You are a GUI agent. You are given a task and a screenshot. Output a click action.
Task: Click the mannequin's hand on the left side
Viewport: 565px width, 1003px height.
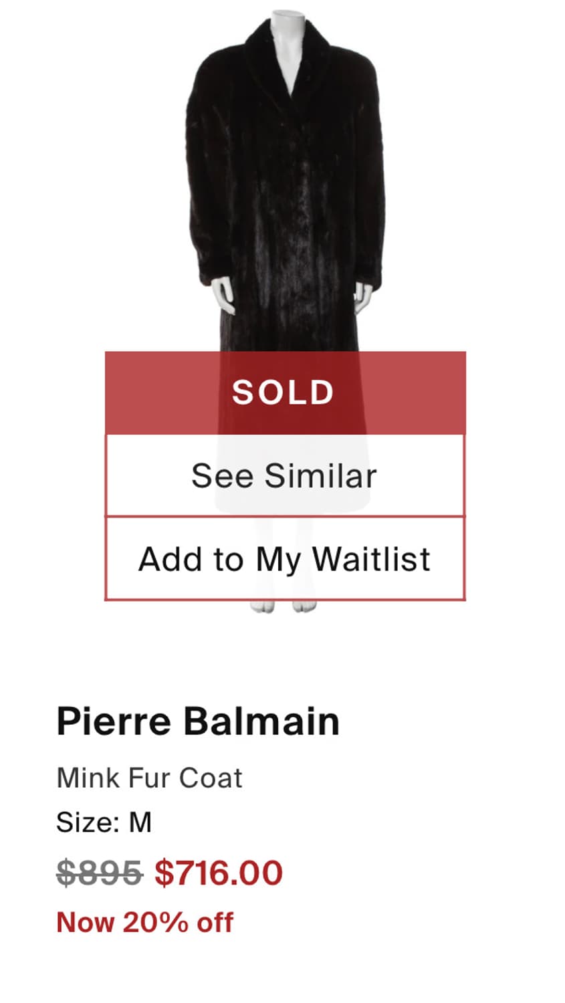click(x=223, y=295)
